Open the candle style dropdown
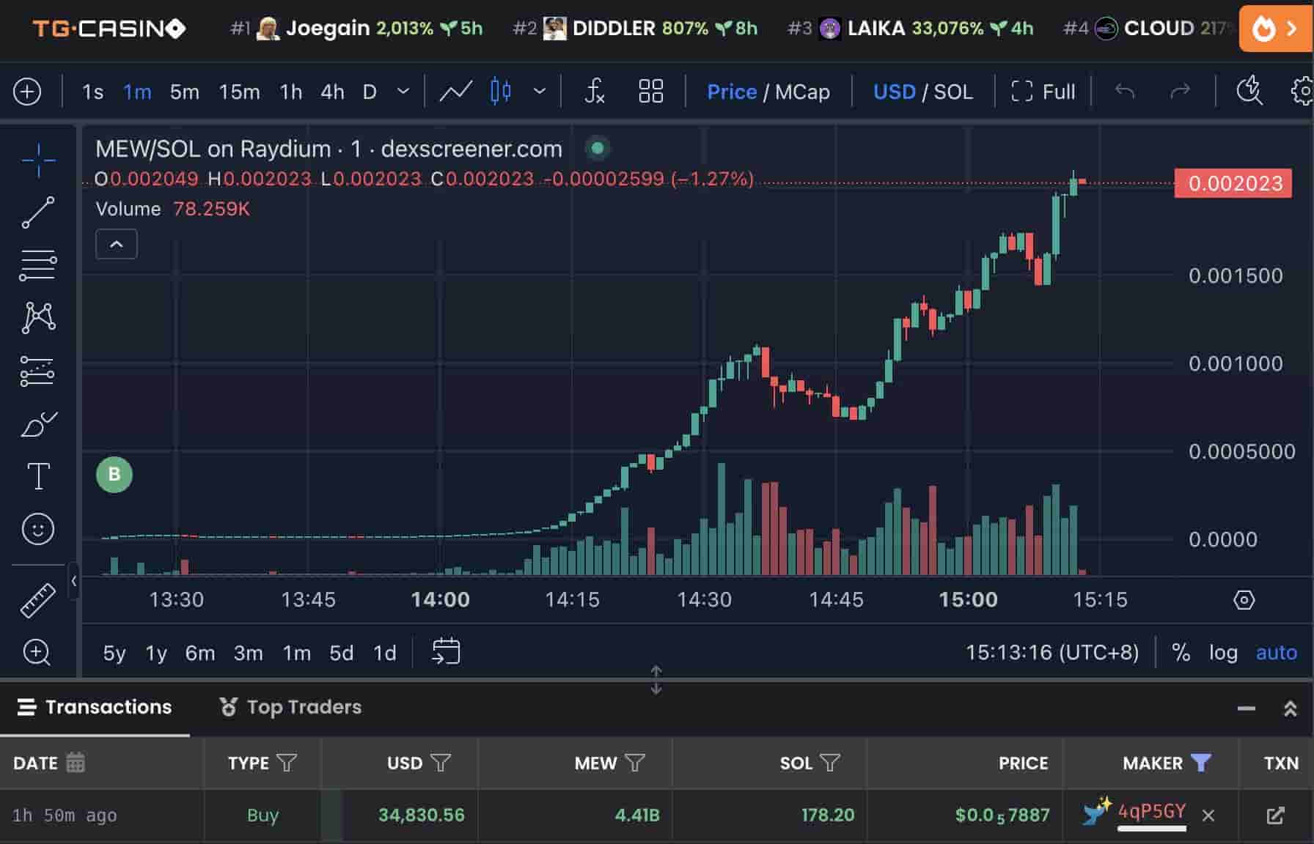 [540, 92]
